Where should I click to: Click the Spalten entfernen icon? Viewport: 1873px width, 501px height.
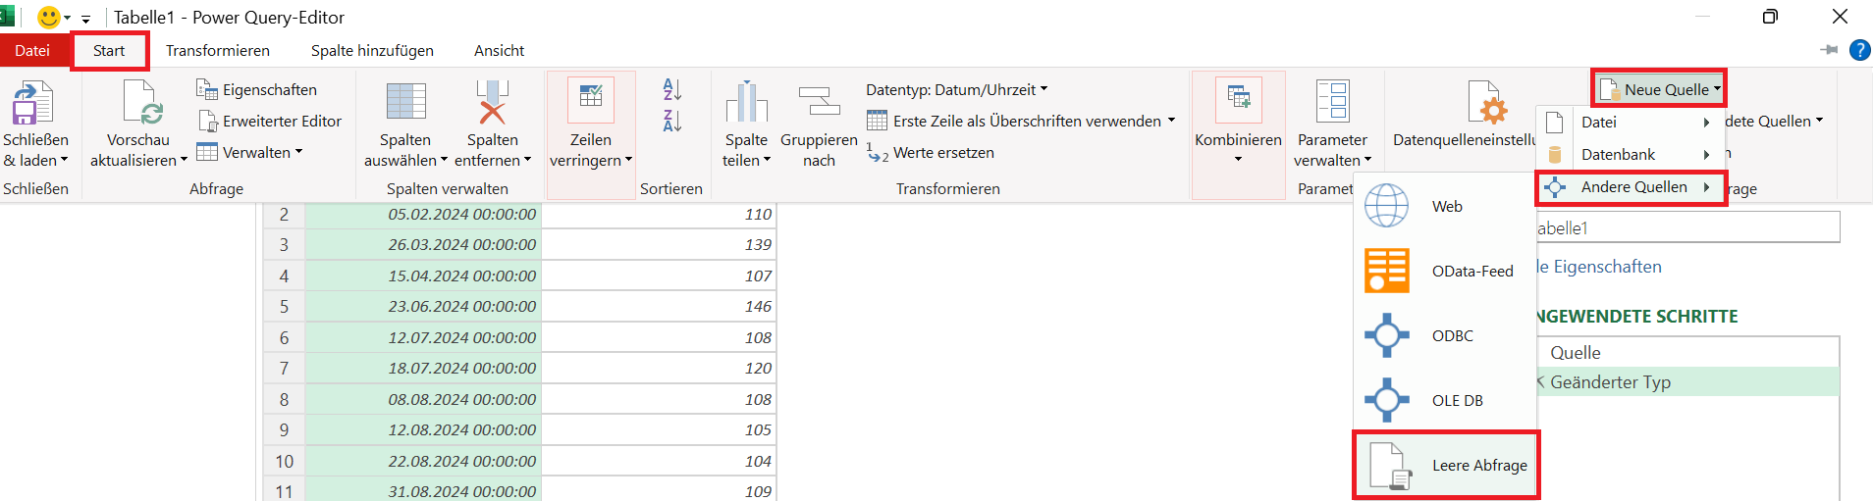pyautogui.click(x=492, y=102)
